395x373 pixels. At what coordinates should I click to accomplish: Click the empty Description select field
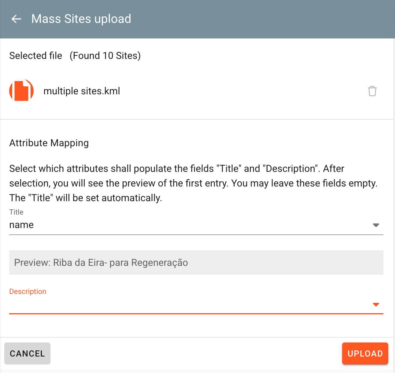coord(196,304)
